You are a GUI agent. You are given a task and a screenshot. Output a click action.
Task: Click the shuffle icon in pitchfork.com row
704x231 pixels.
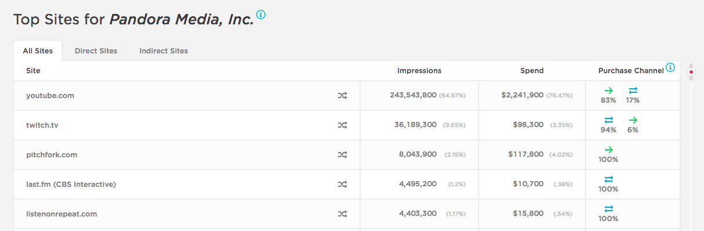(343, 155)
